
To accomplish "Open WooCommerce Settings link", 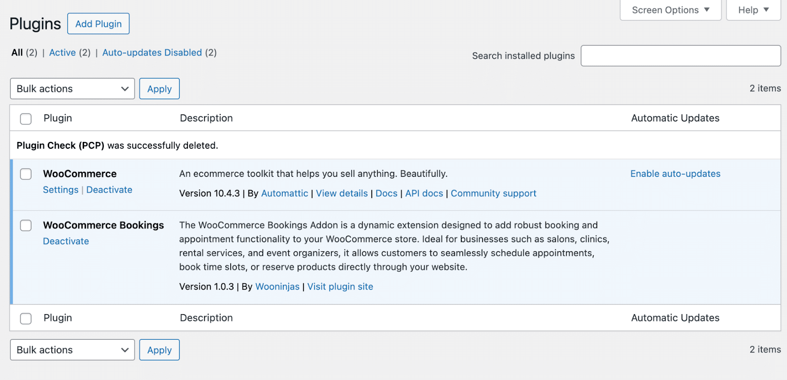I will point(61,190).
